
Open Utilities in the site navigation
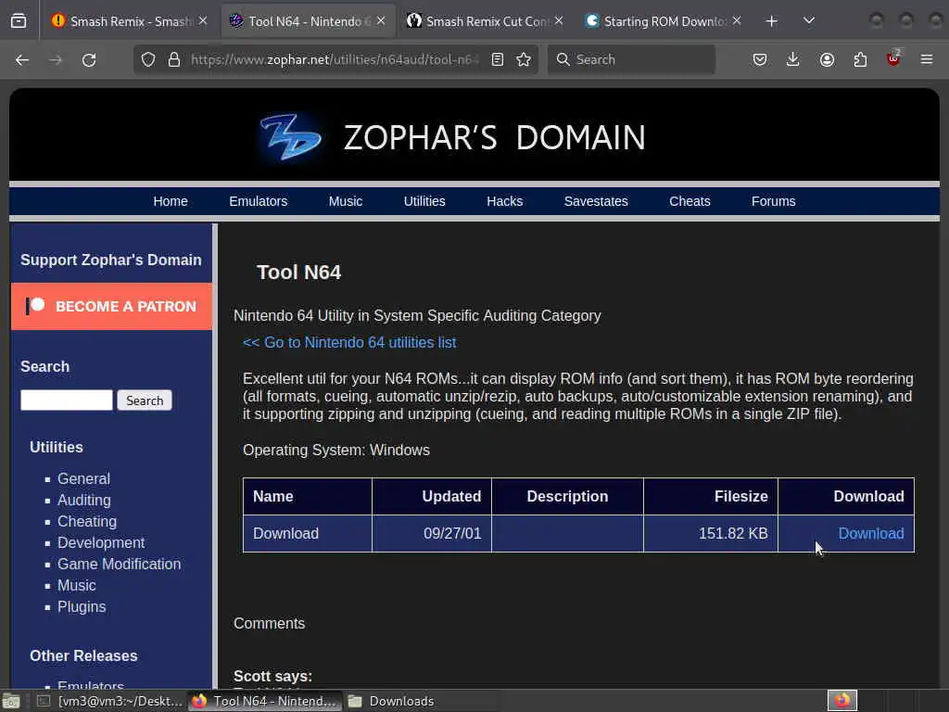click(424, 201)
